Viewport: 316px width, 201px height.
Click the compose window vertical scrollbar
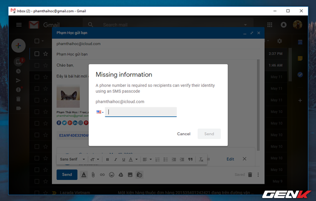tap(258, 105)
